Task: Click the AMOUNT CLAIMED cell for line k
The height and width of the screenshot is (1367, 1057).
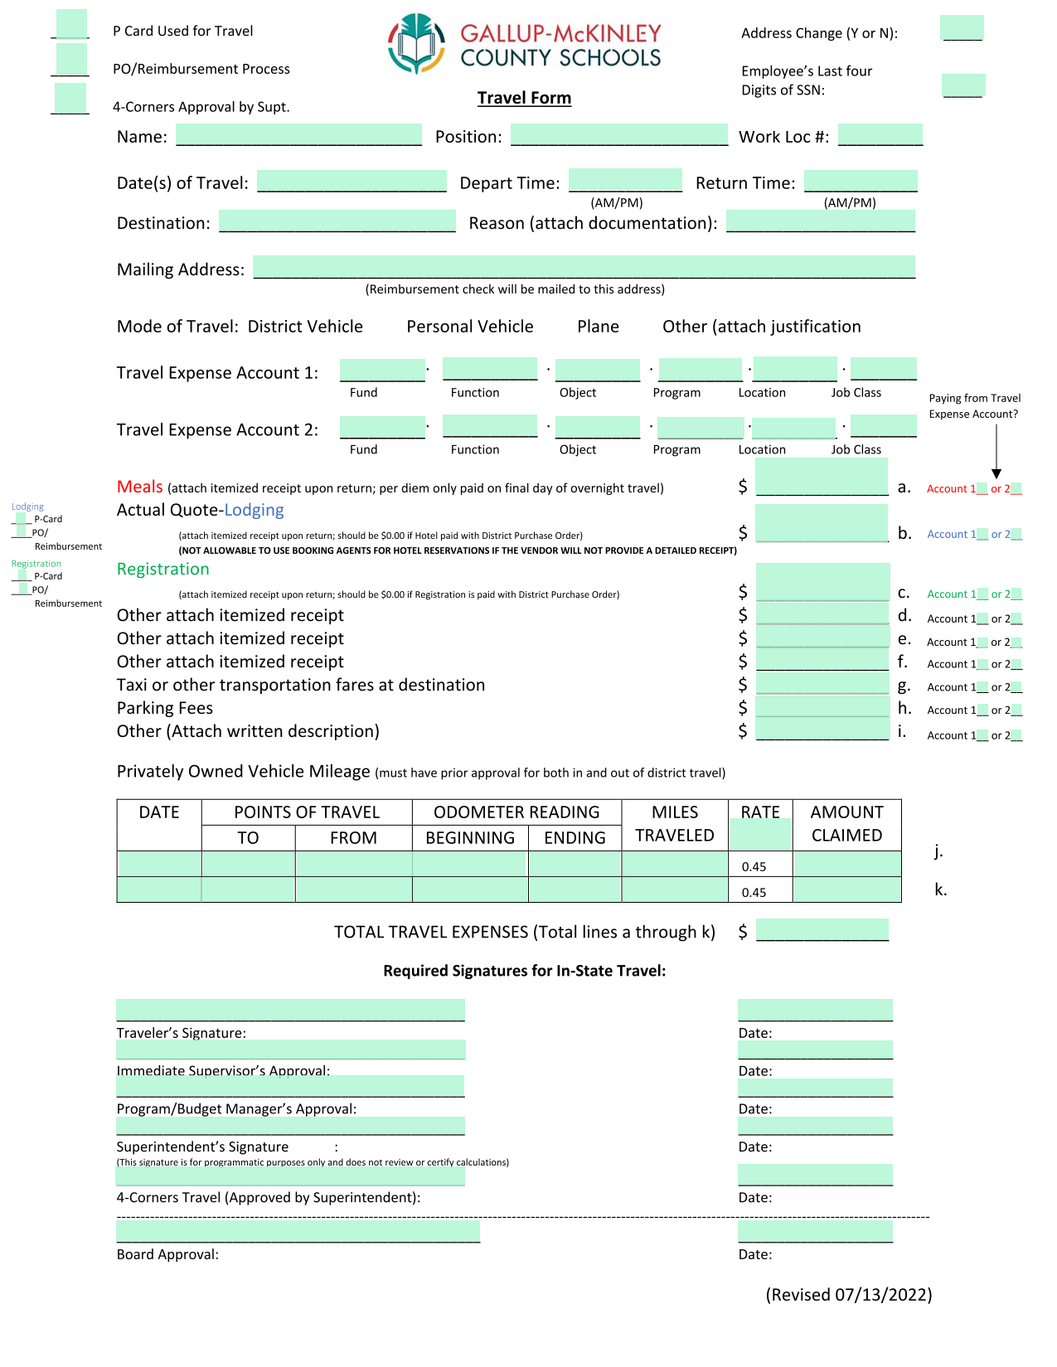Action: [x=847, y=890]
